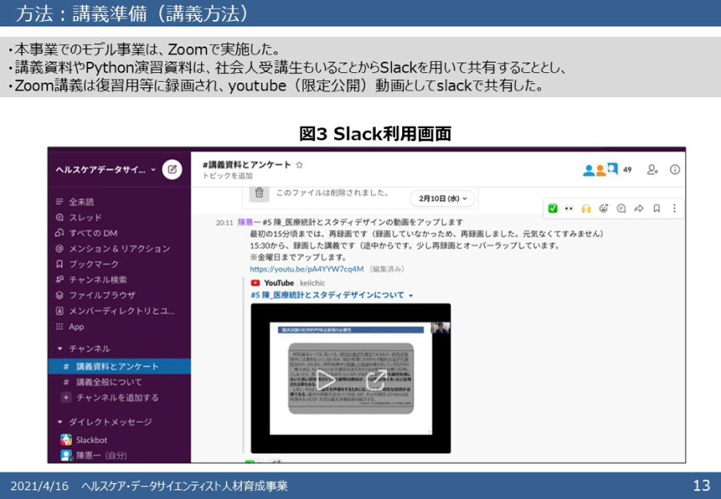Reply in thread using message toolbar icon

coord(621,208)
